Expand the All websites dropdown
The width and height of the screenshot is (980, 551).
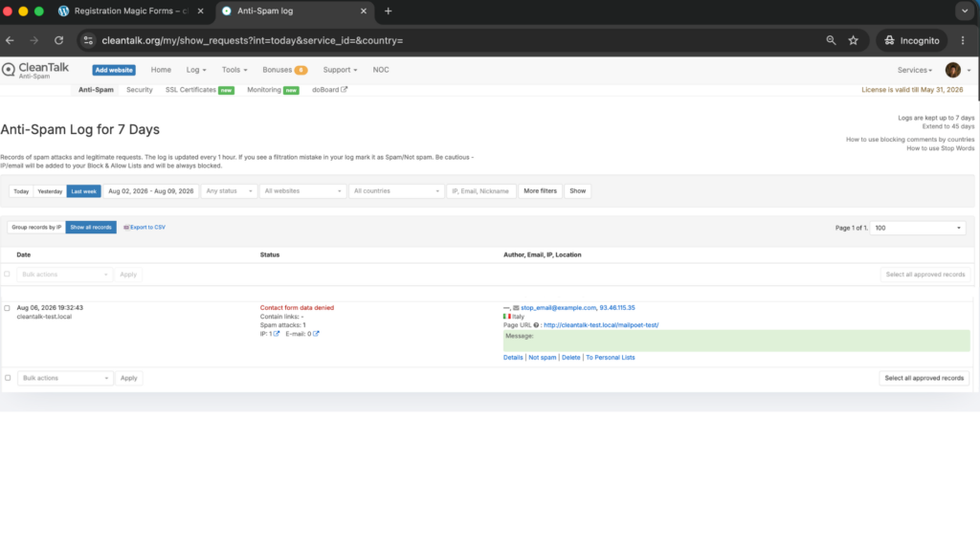click(302, 191)
